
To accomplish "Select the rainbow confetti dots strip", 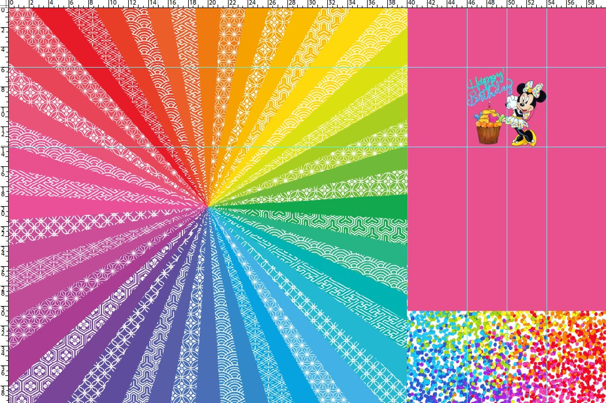I will click(x=506, y=357).
